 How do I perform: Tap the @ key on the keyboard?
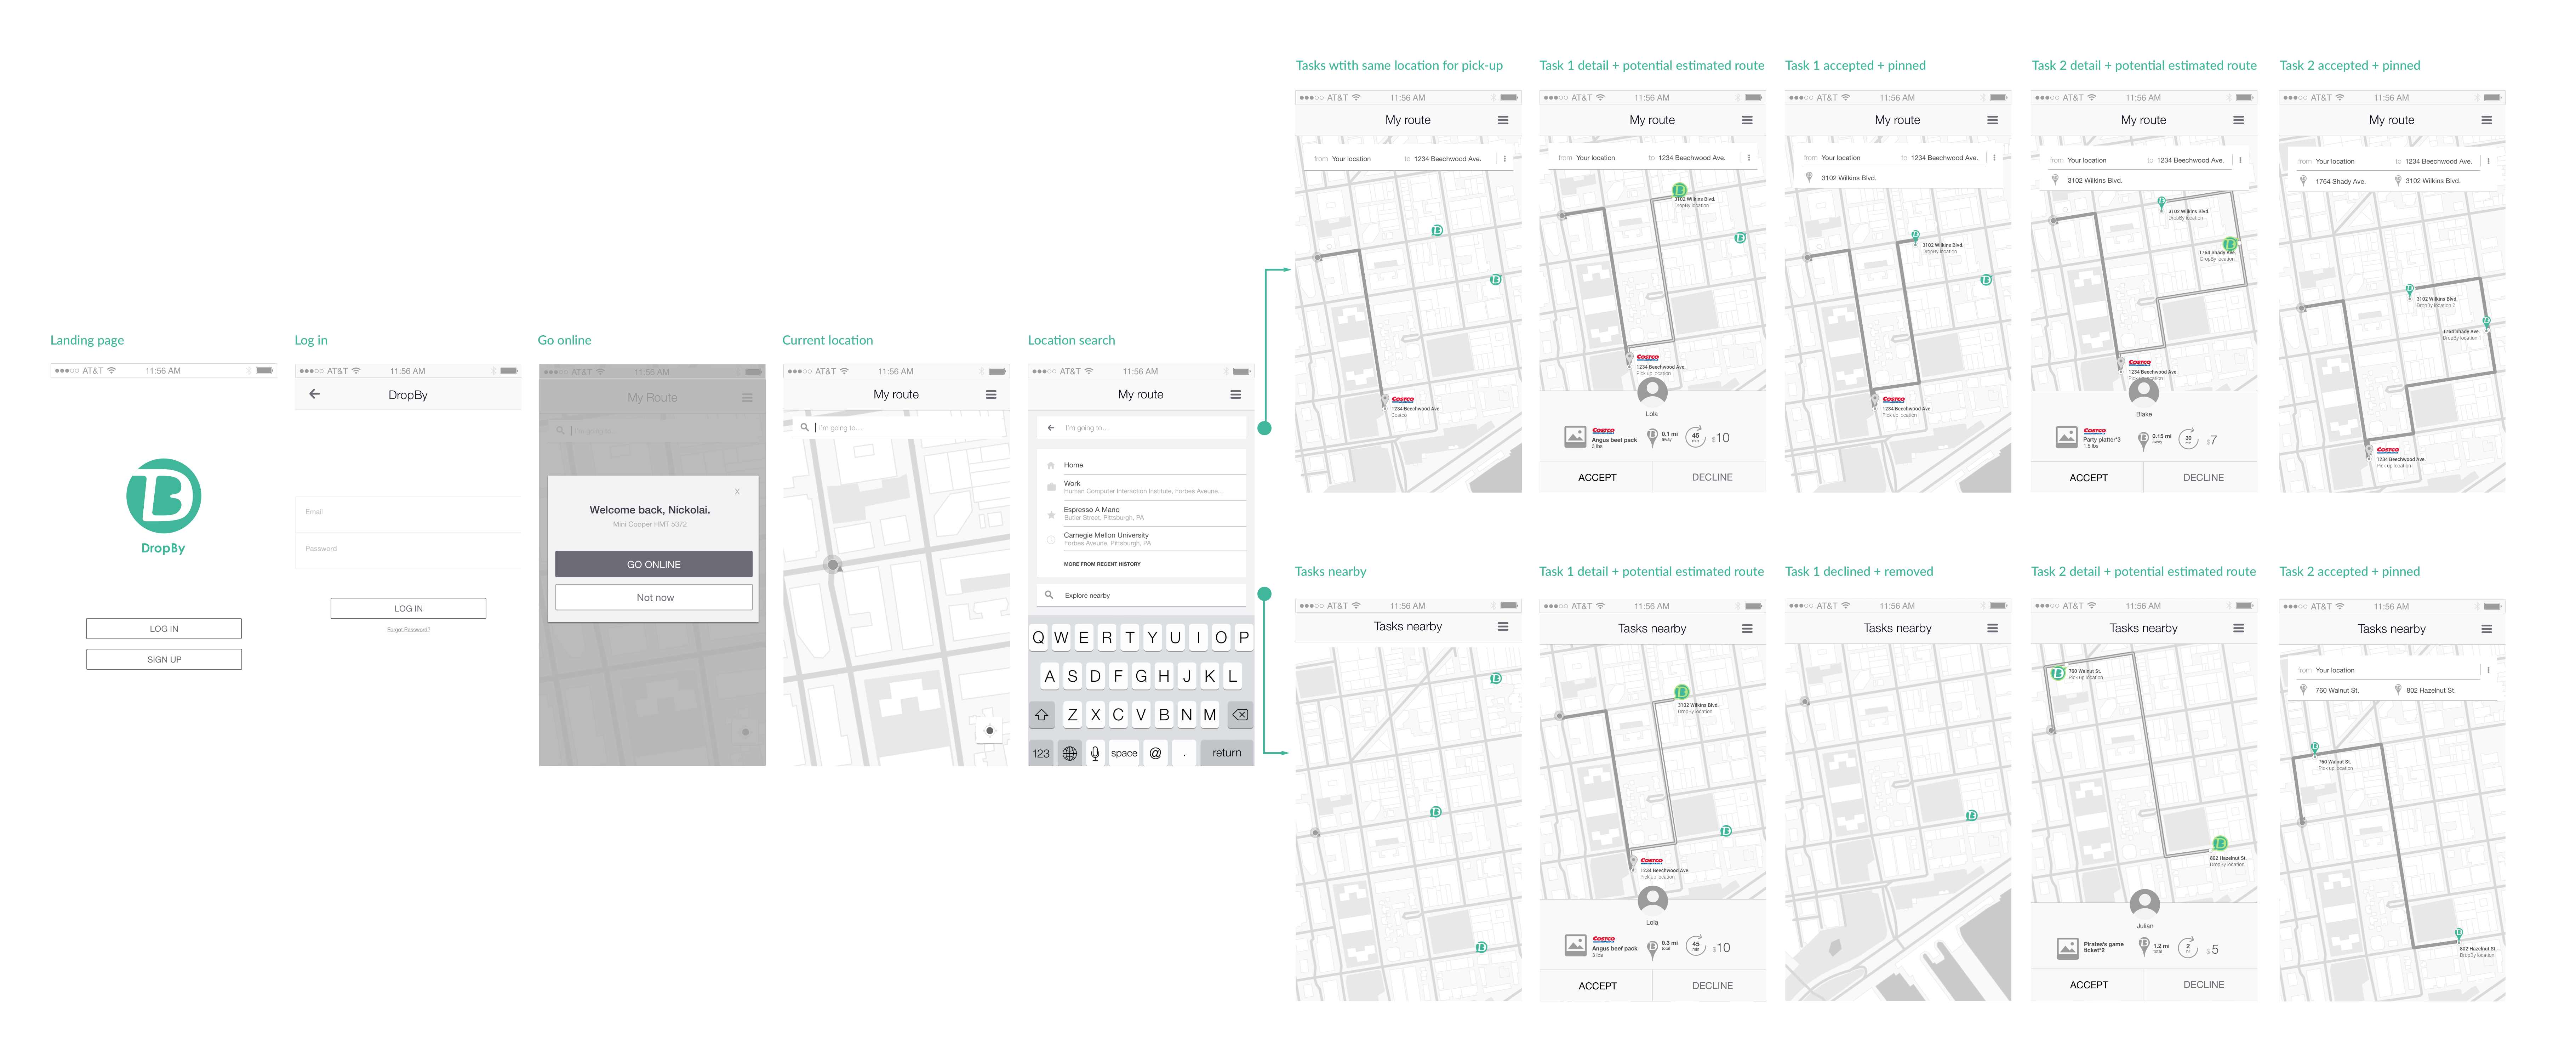[x=1155, y=753]
